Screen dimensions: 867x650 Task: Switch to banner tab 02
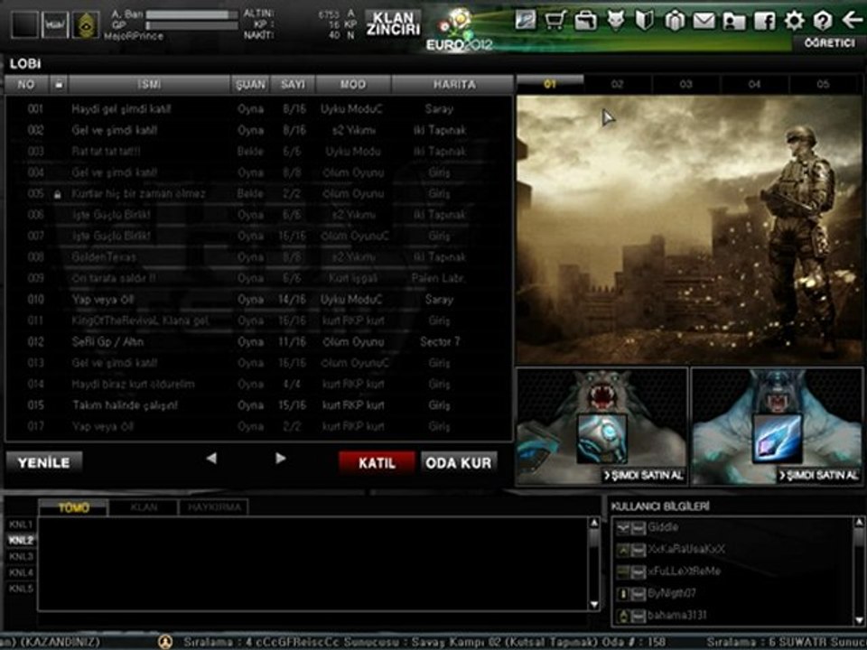coord(618,84)
